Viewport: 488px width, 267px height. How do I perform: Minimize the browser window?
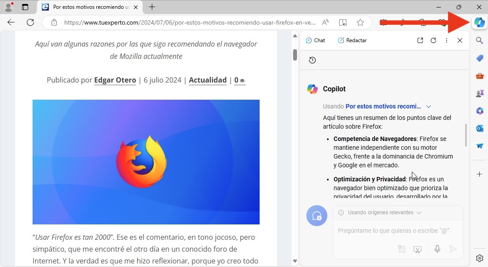[439, 7]
